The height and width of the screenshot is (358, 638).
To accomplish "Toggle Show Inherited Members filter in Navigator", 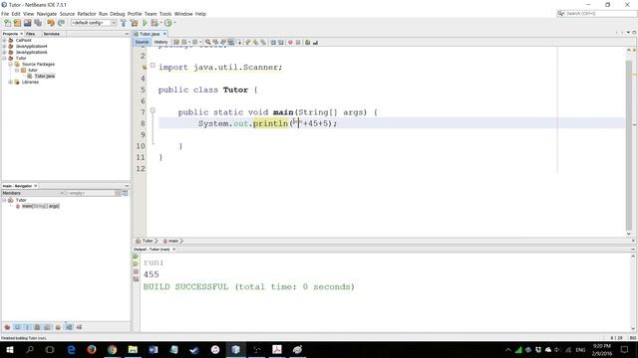I will (7, 327).
